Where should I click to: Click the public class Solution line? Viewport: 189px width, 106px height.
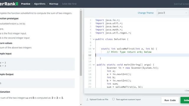coord(112,39)
